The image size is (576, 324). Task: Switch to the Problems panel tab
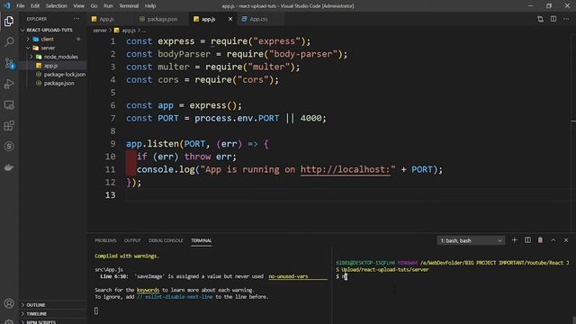(105, 240)
